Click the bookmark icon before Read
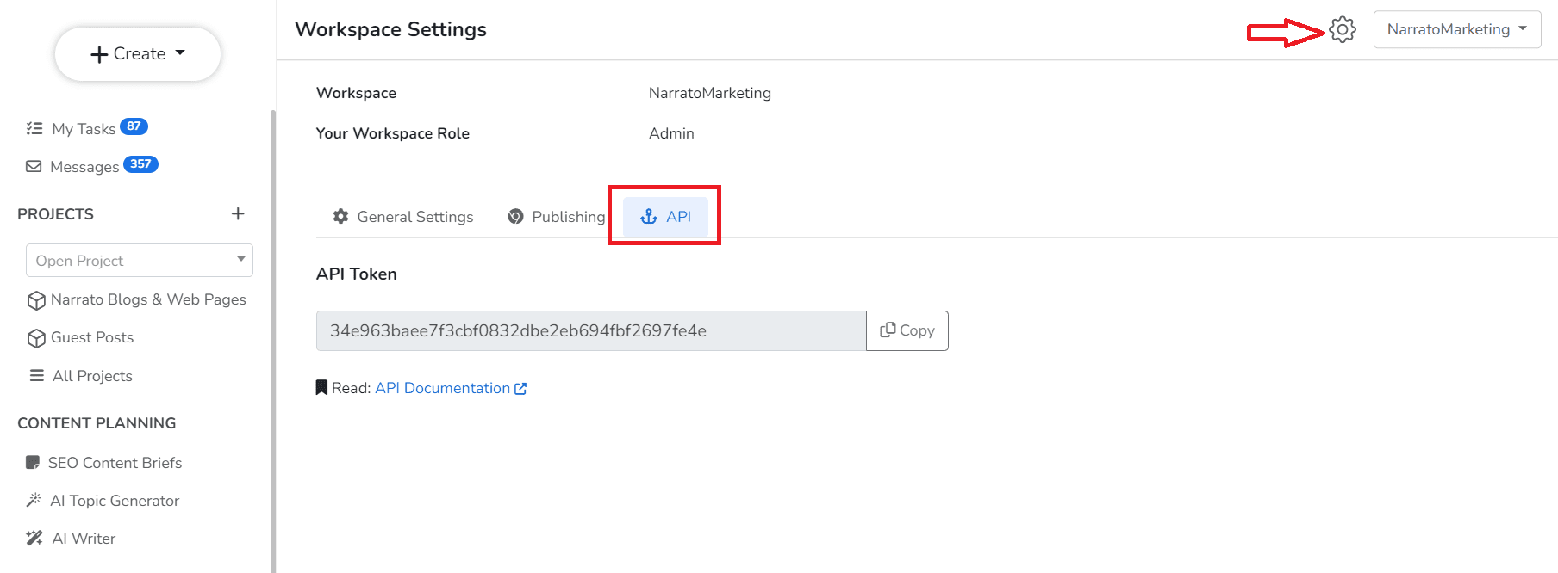The height and width of the screenshot is (573, 1558). pos(321,387)
